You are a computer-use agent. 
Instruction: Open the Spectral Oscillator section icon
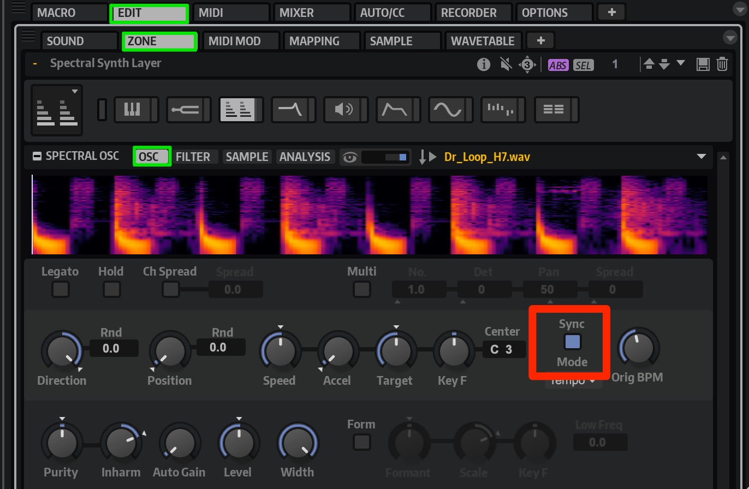click(237, 110)
